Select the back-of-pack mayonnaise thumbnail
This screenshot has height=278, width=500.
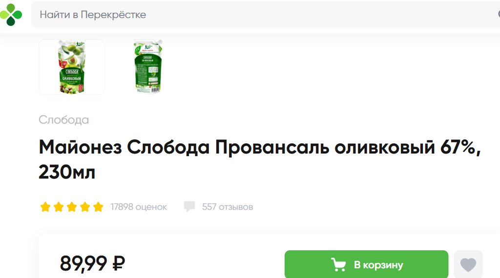click(148, 67)
